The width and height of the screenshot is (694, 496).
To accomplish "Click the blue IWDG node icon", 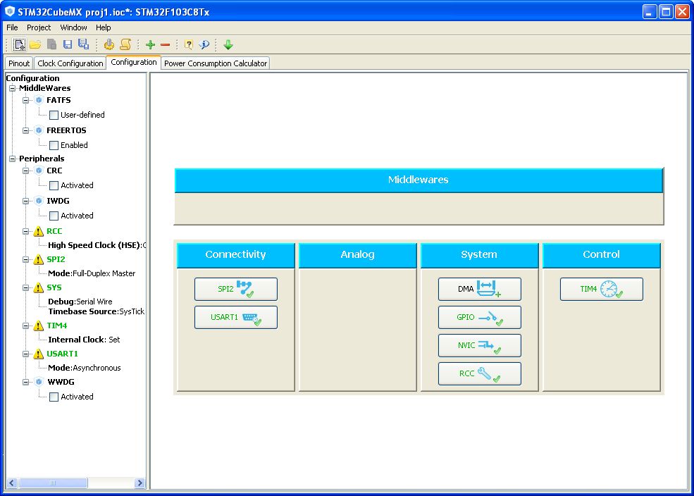I will coord(39,200).
